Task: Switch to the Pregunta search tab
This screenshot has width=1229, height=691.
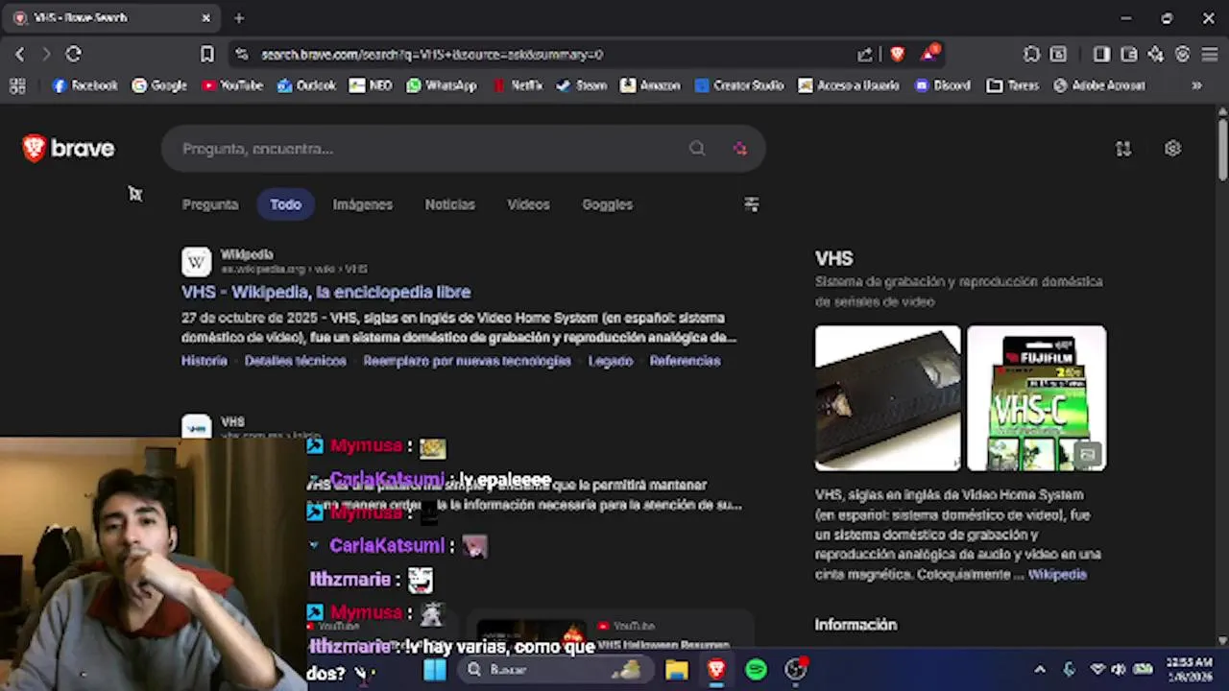Action: click(x=210, y=204)
